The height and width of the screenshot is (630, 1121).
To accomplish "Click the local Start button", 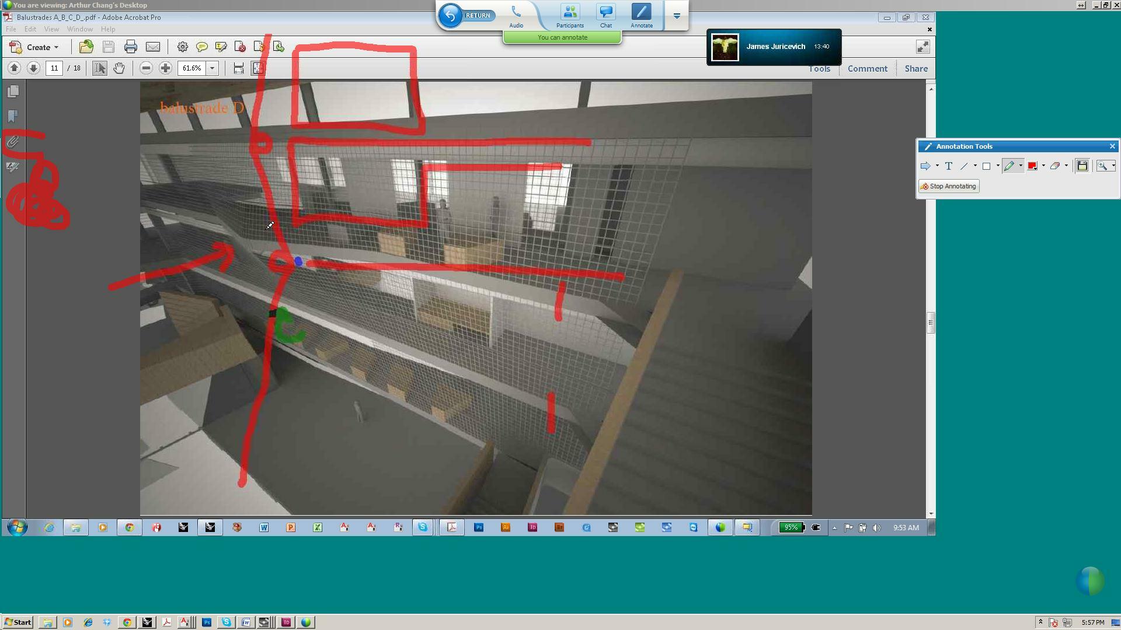I will tap(18, 622).
